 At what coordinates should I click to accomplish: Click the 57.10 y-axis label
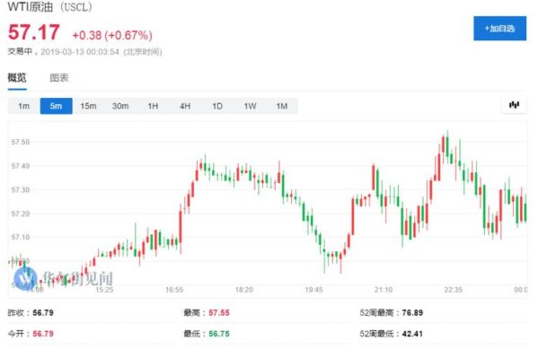21,237
